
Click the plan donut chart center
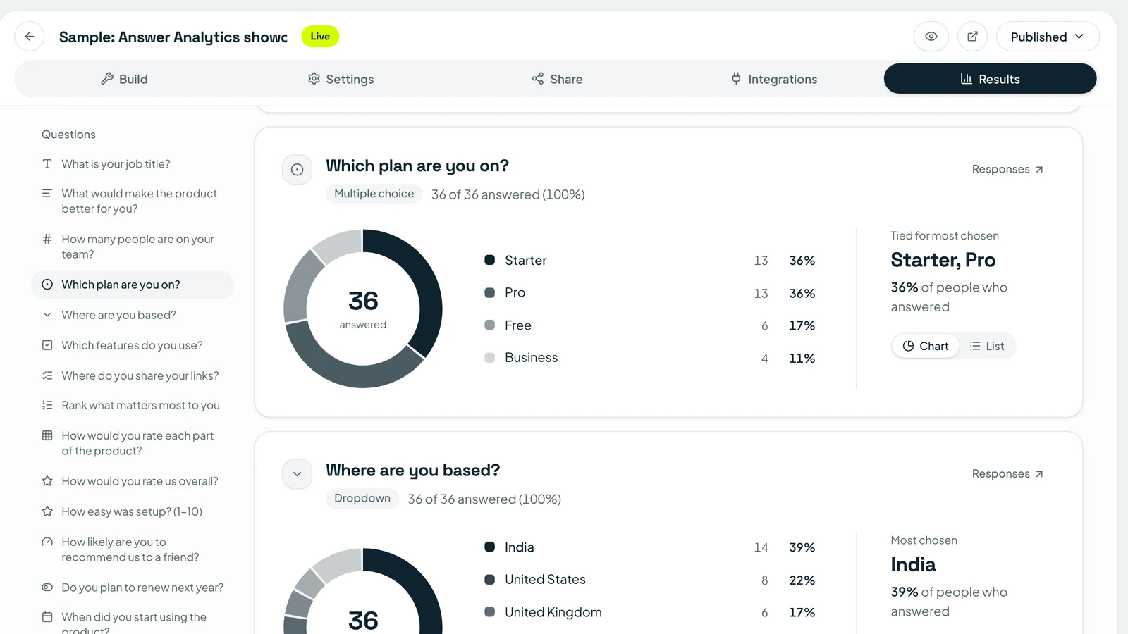coord(363,309)
